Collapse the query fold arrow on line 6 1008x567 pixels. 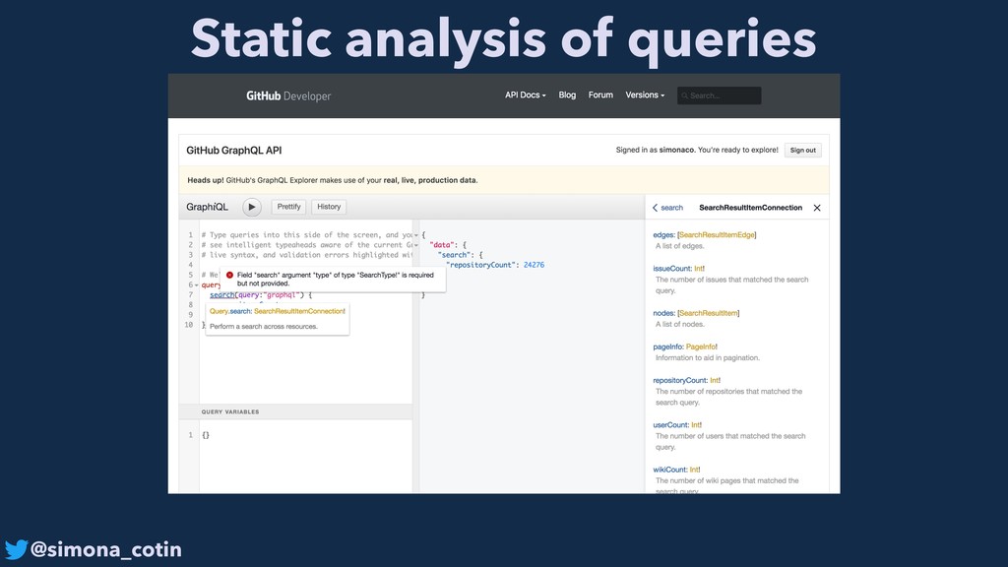tap(197, 284)
